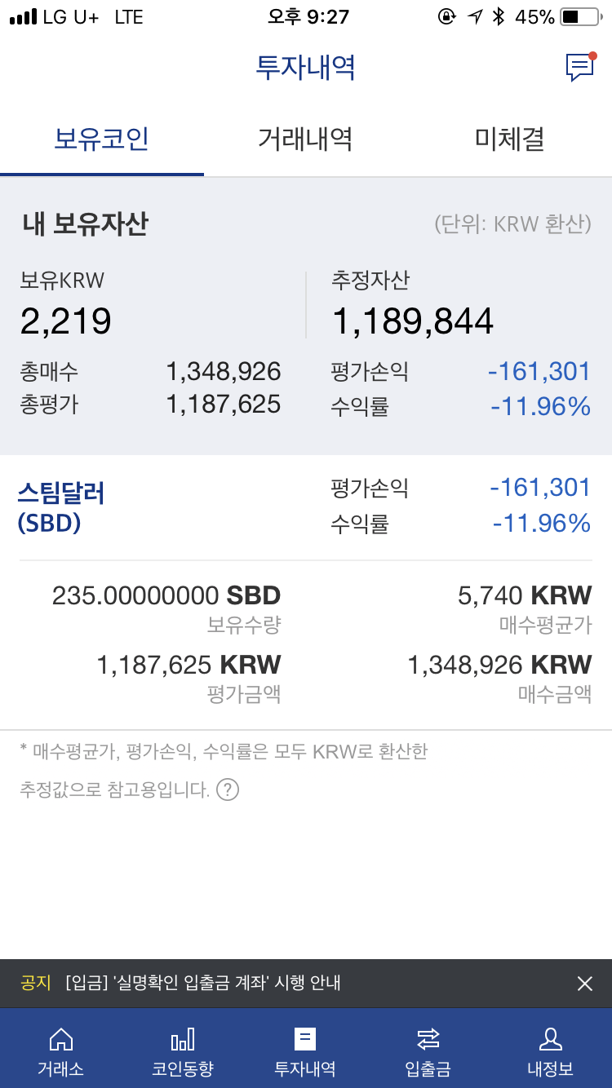
Task: Tap the 내정보 profile icon
Action: click(550, 1039)
